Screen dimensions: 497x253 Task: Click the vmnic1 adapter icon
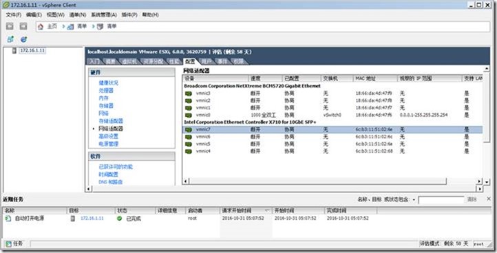(189, 108)
